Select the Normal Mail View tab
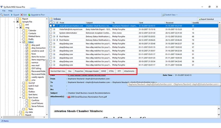The image size is (221, 128). pos(58,71)
